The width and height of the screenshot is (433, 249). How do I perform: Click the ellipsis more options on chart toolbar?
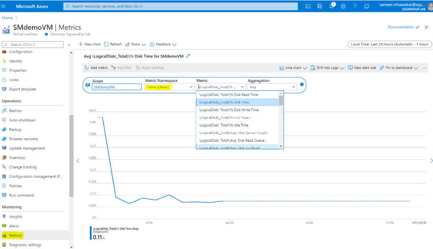tap(424, 68)
